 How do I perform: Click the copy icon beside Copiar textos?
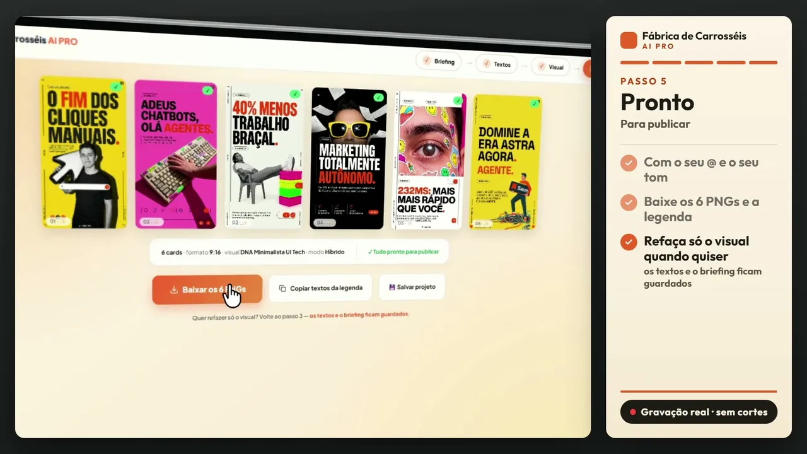pos(282,288)
